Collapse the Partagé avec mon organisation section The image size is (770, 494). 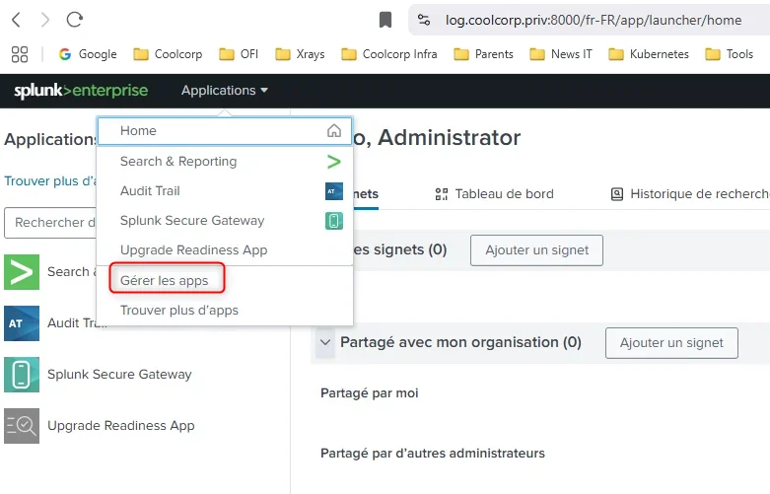(x=325, y=342)
